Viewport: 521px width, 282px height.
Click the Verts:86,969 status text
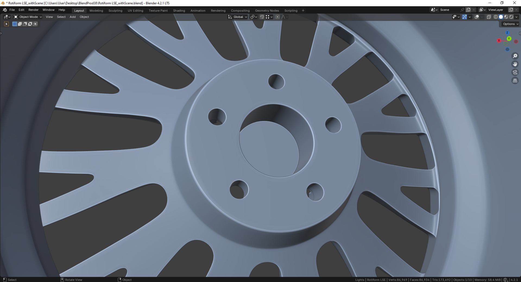(398, 280)
